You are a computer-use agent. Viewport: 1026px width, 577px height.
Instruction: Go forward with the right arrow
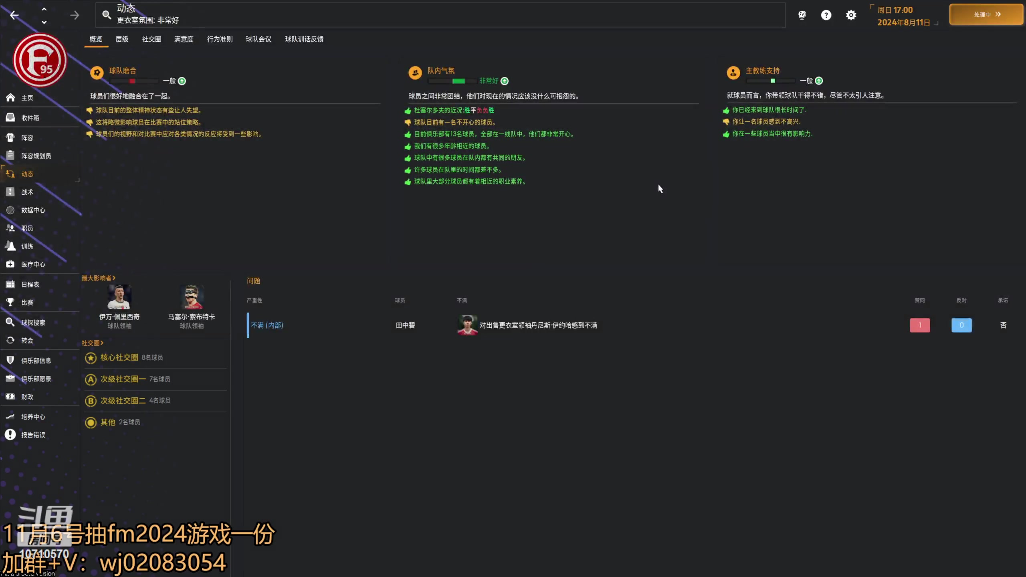click(75, 15)
